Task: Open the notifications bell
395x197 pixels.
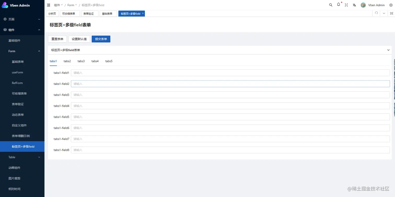Action: [x=339, y=5]
